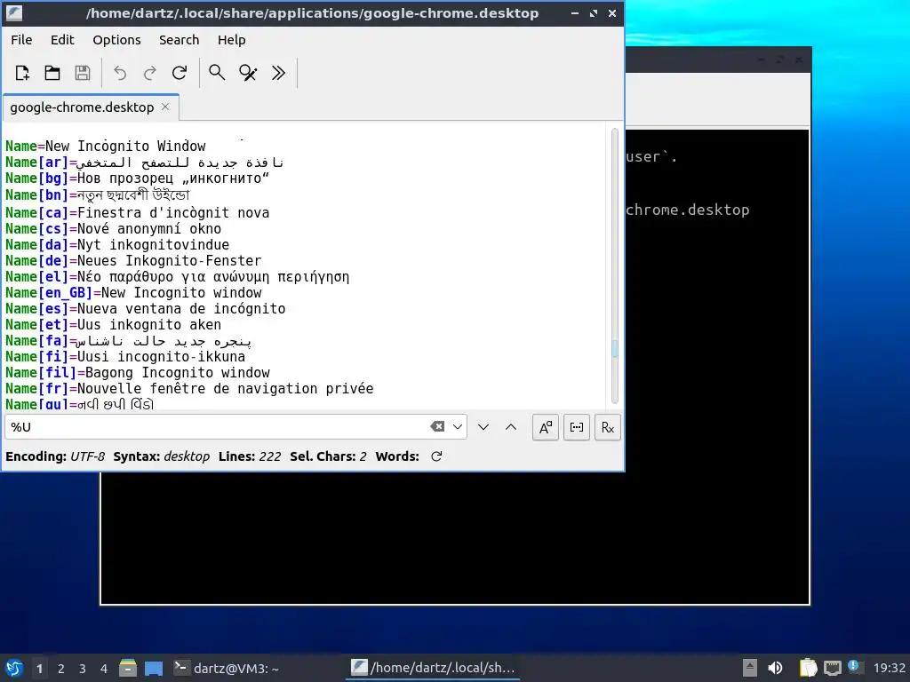910x682 pixels.
Task: Click the line Name=New Incognito Window
Action: 106,147
